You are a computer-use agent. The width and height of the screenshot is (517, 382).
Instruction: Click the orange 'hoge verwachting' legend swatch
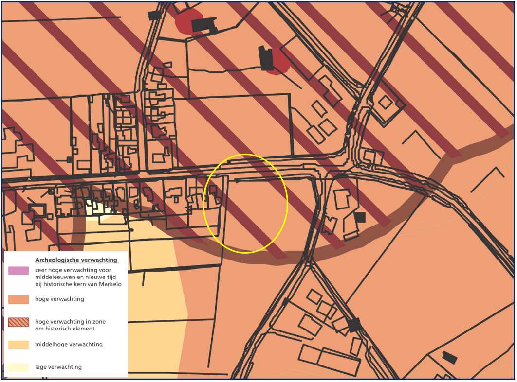pyautogui.click(x=18, y=299)
